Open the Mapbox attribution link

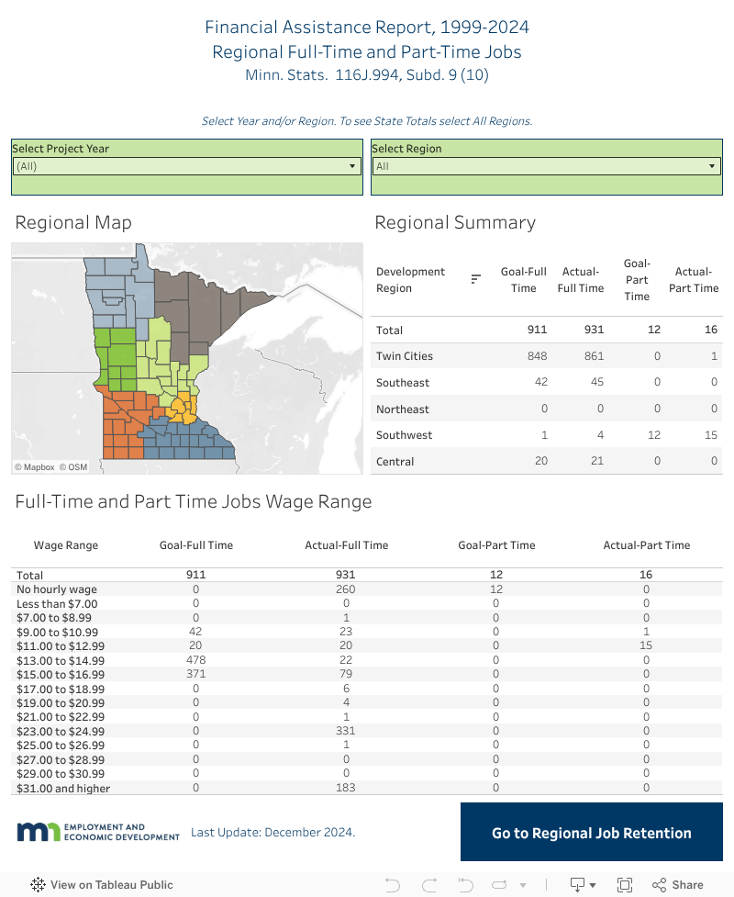[x=35, y=467]
